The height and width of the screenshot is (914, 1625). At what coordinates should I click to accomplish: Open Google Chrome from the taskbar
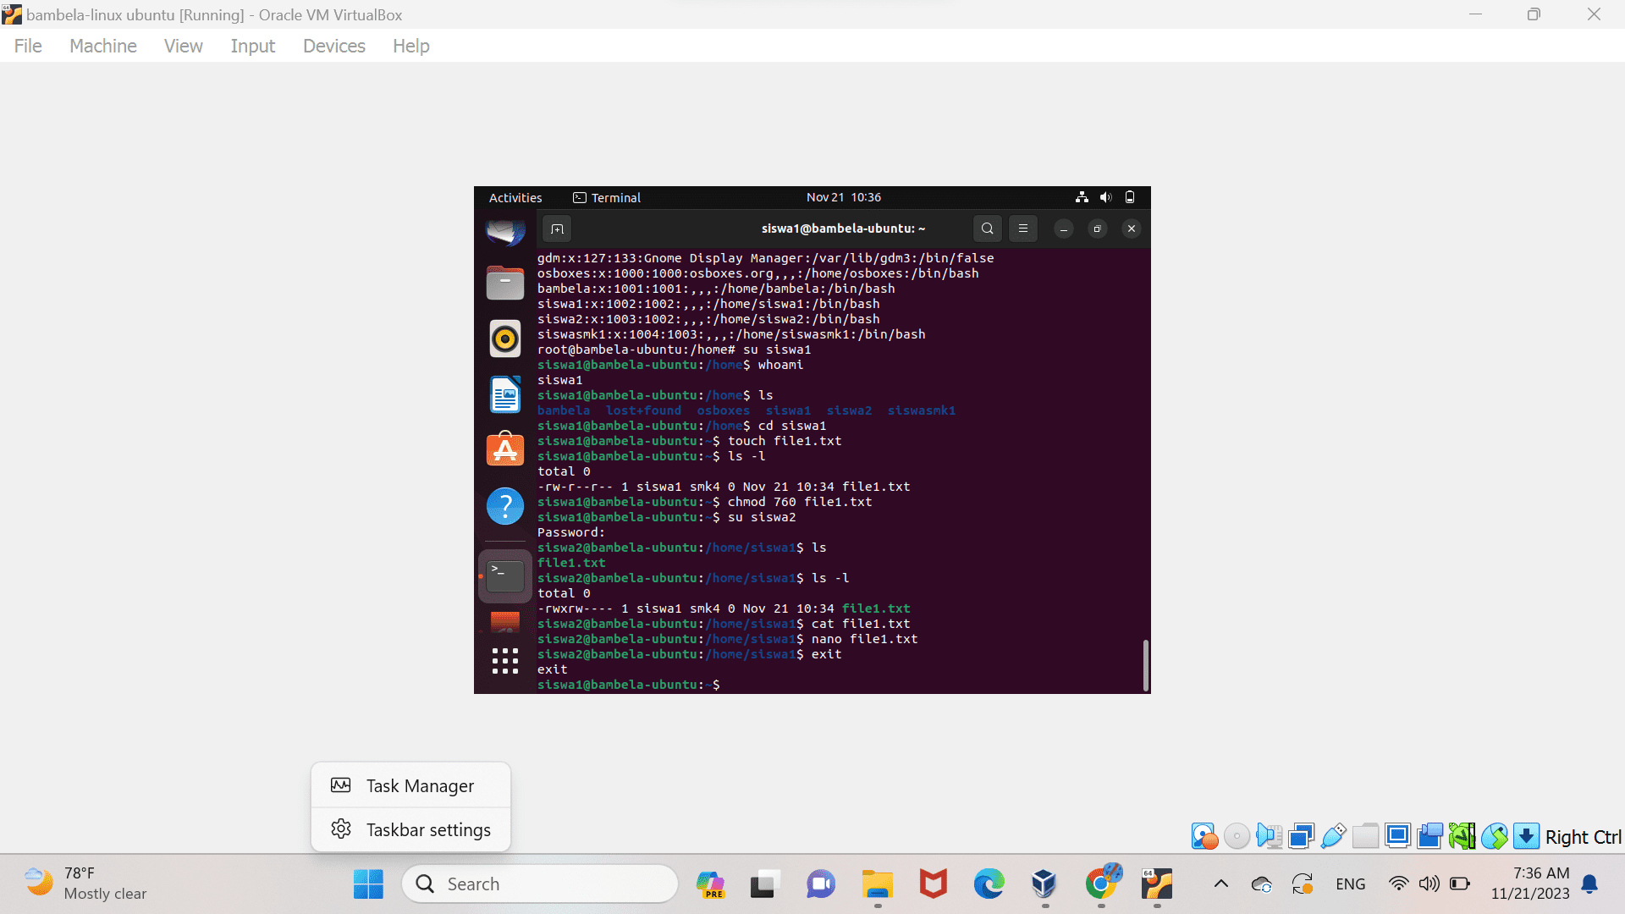(x=1102, y=883)
